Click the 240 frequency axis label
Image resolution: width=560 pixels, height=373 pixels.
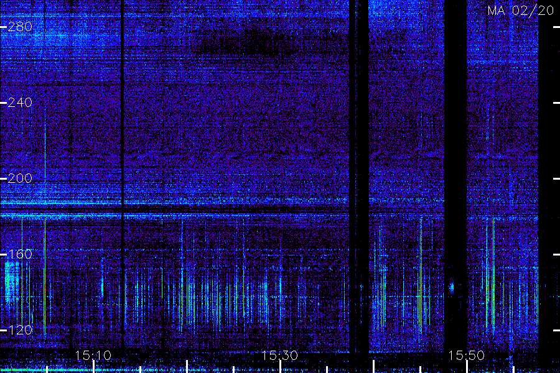pyautogui.click(x=20, y=103)
